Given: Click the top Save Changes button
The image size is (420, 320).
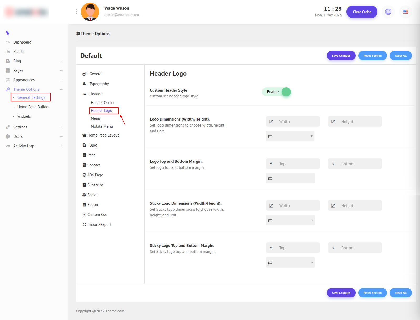Looking at the screenshot, I should [341, 56].
